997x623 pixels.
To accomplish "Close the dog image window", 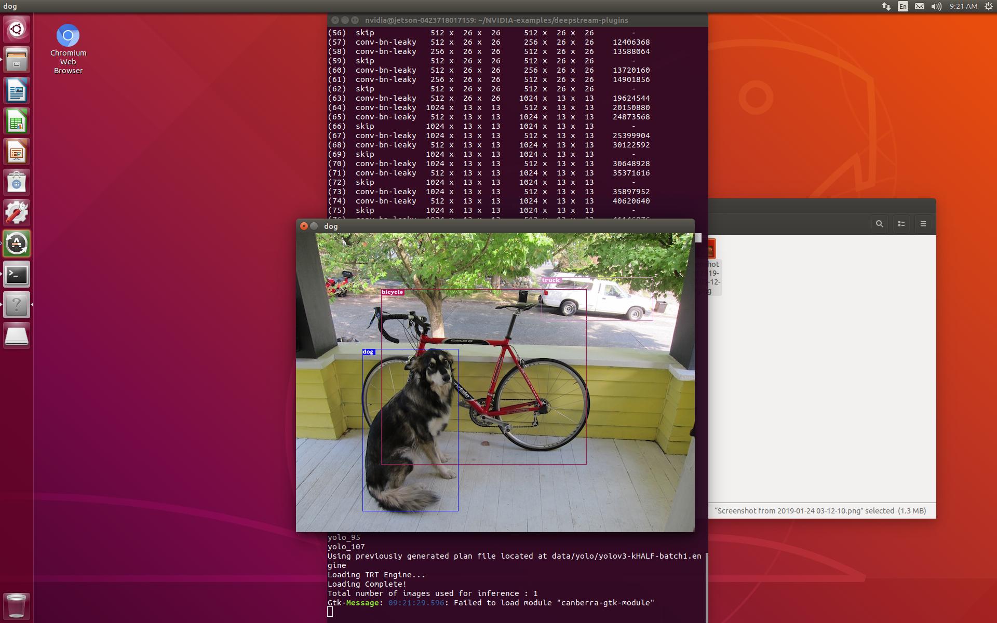I will pos(304,226).
